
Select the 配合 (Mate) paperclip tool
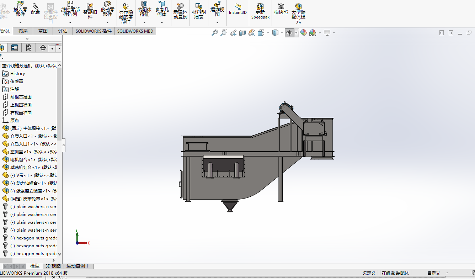(36, 9)
